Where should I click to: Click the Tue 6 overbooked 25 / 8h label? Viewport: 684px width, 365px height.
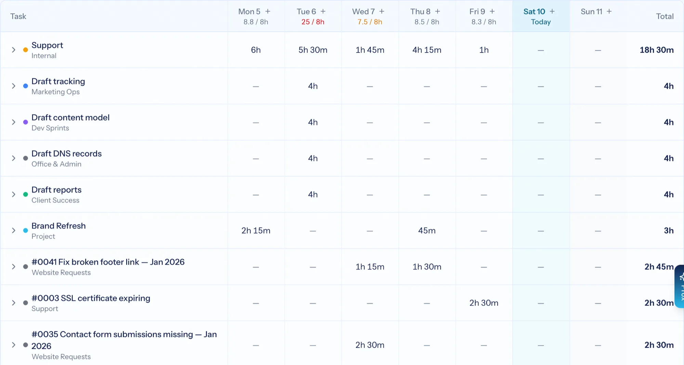click(x=313, y=22)
